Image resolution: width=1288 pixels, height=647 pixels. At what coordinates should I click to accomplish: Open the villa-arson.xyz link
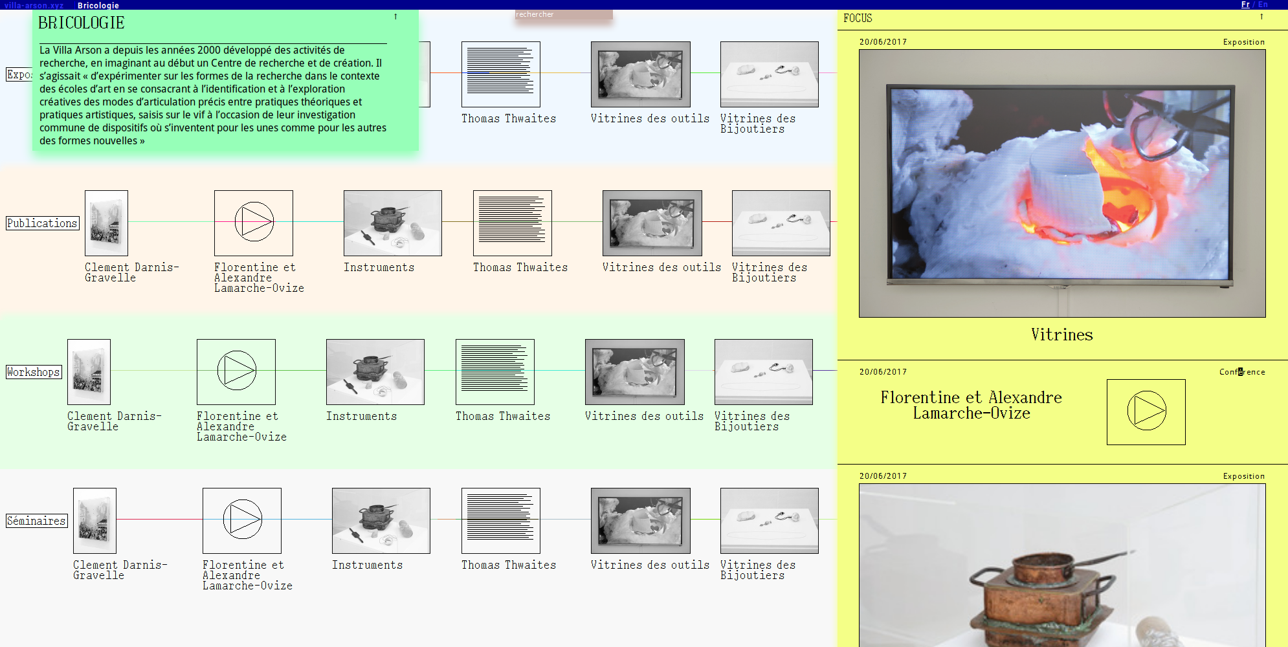34,5
